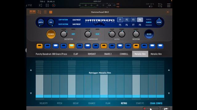Toggle sequencer step 3 button
The image size is (197, 110).
[56, 46]
